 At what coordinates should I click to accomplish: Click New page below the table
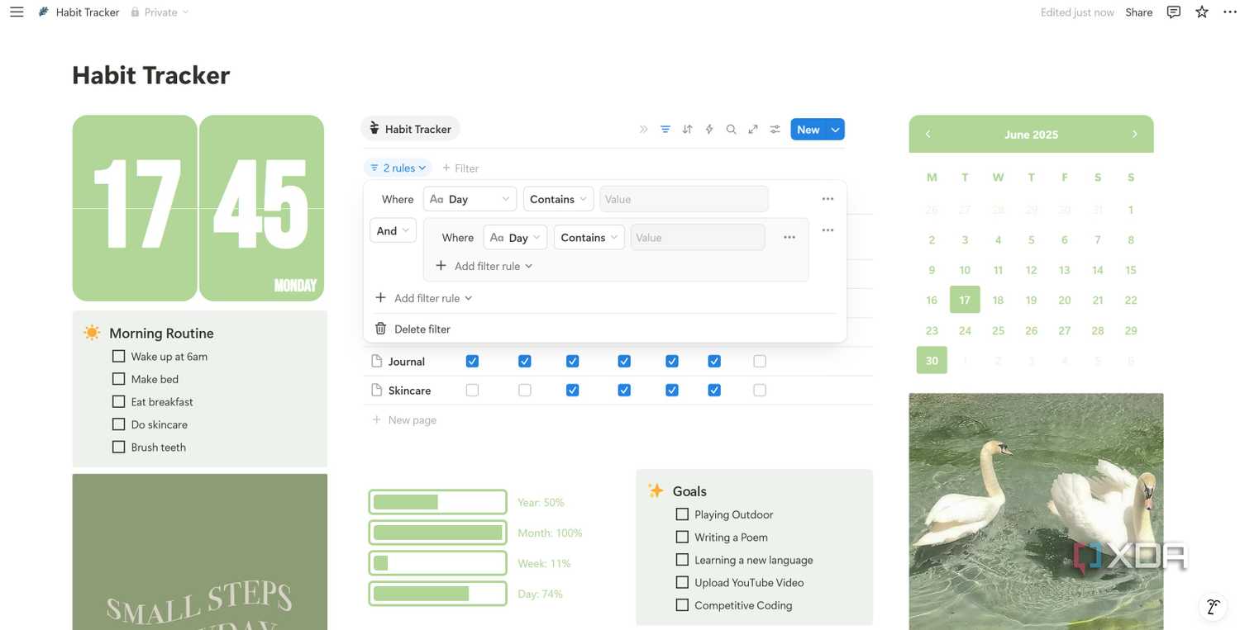tap(403, 419)
